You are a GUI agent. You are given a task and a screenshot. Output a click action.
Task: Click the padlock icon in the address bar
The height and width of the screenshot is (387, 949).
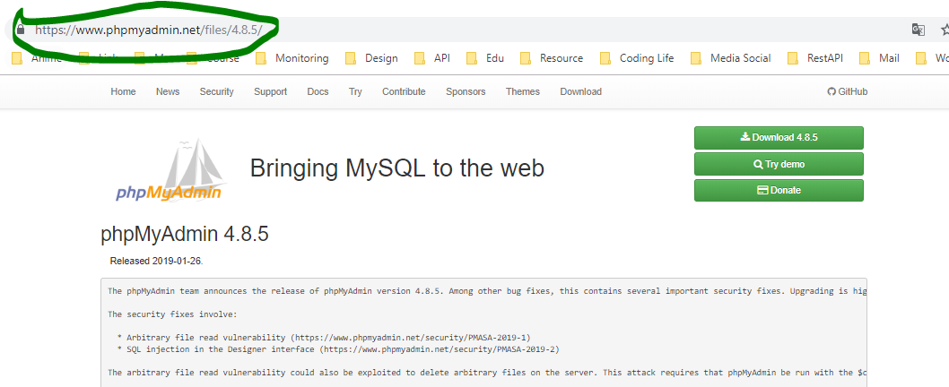pos(21,30)
